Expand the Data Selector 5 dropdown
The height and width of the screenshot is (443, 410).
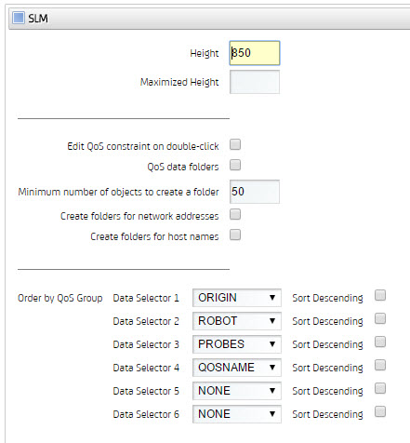[x=237, y=391]
